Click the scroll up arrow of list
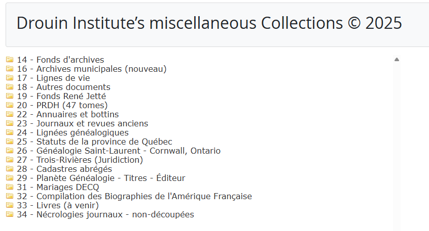The height and width of the screenshot is (231, 429). (397, 60)
